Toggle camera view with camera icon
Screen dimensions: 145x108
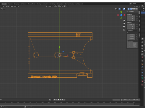(x=124, y=27)
